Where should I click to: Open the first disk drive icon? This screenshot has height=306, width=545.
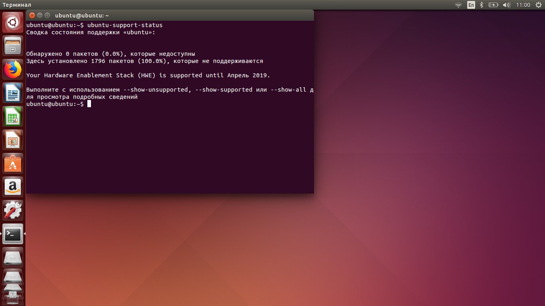tap(13, 257)
